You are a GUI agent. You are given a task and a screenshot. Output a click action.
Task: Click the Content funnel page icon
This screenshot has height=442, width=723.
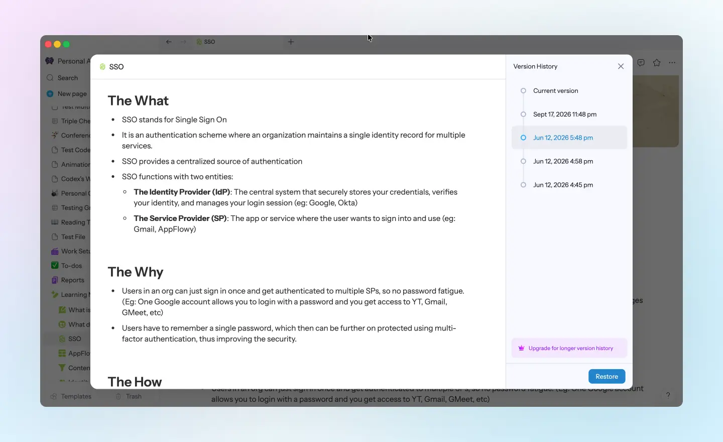[62, 368]
